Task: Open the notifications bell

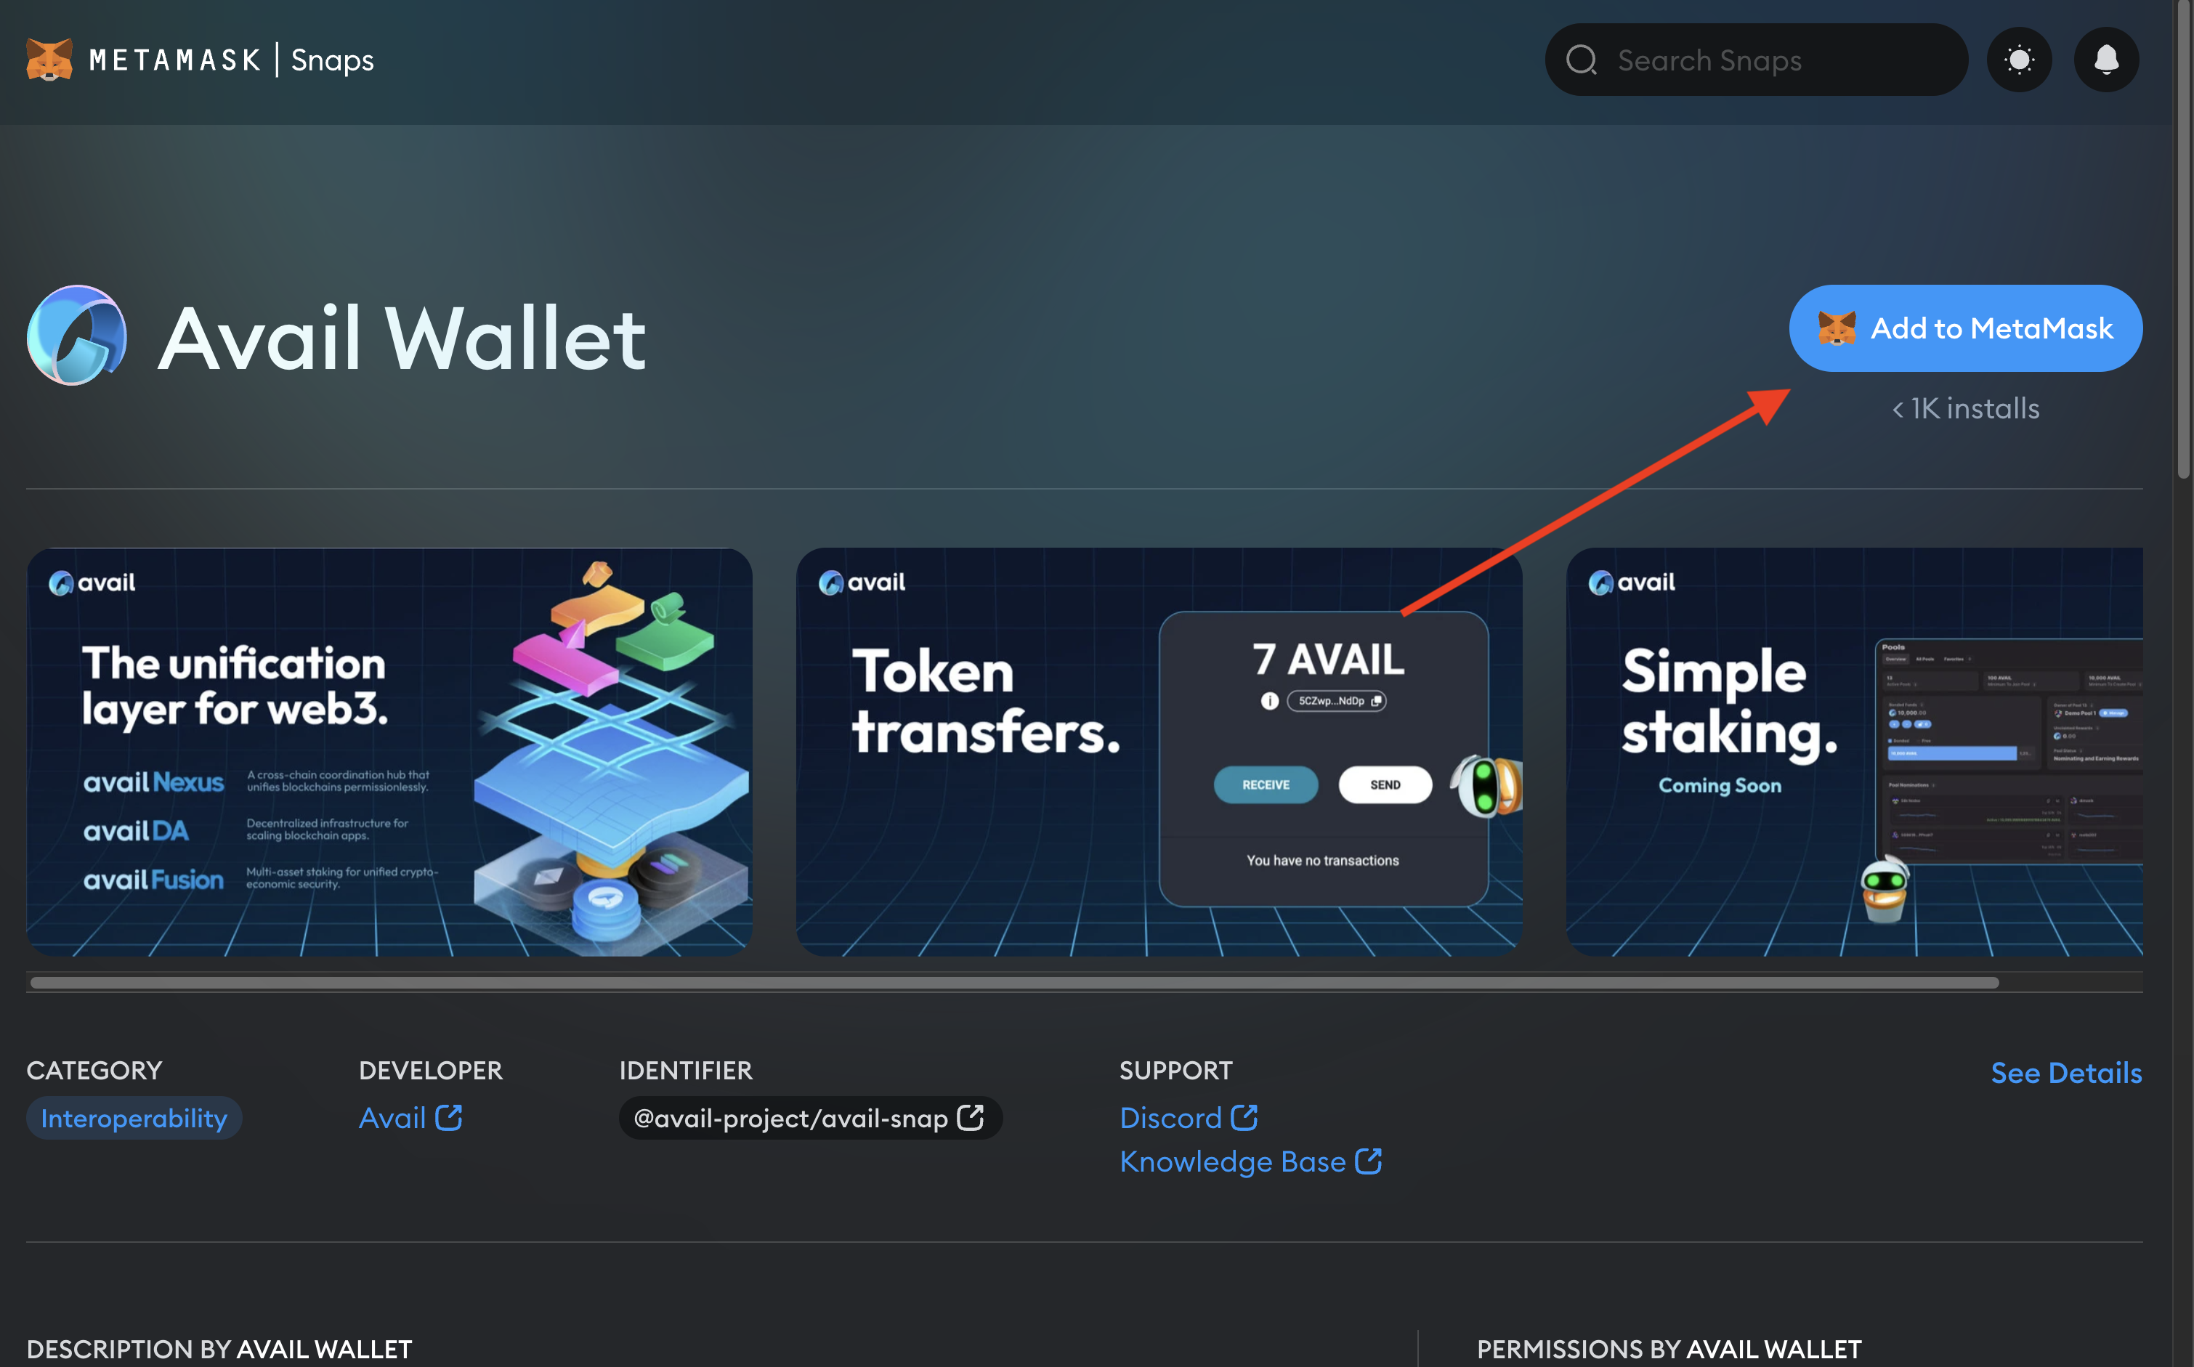Action: (2105, 60)
